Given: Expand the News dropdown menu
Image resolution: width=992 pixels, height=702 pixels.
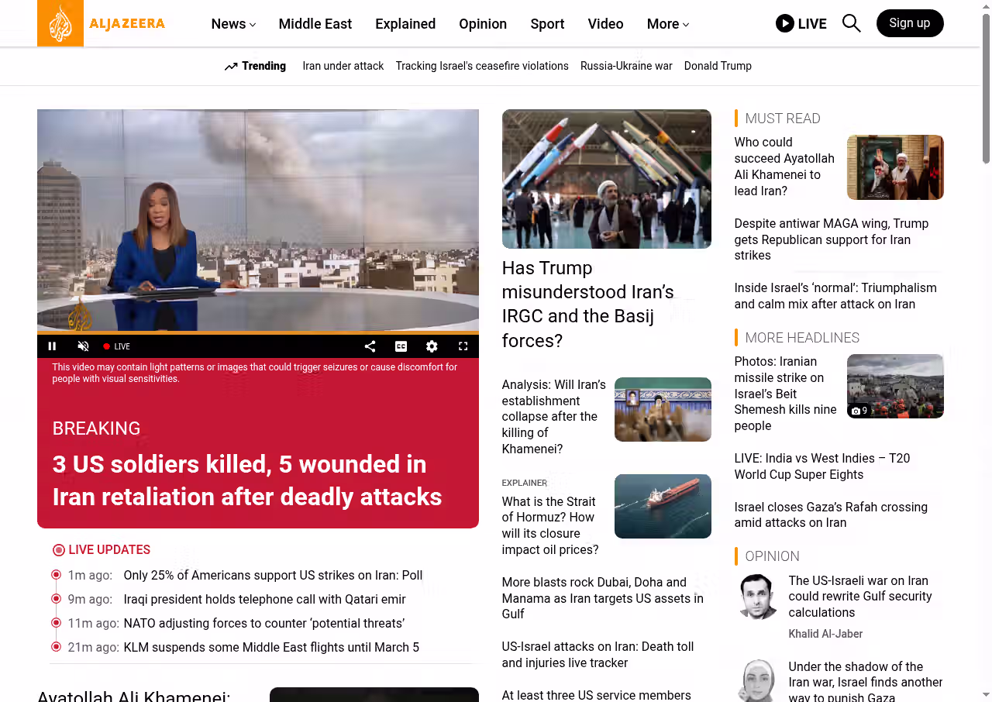Looking at the screenshot, I should point(233,24).
